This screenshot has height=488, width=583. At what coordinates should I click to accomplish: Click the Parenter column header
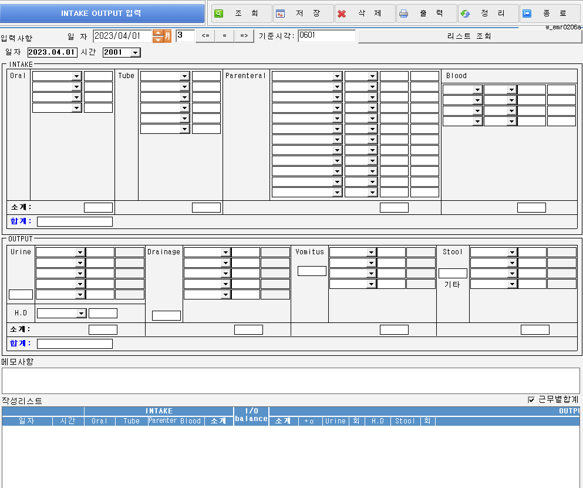click(x=163, y=420)
